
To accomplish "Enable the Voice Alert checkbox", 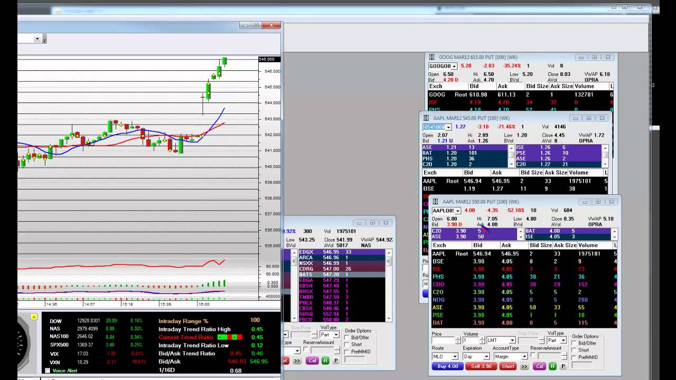I will pos(48,370).
